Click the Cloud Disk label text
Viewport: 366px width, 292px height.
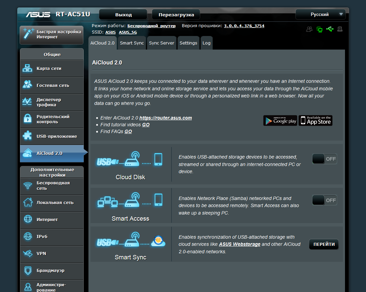click(x=130, y=177)
